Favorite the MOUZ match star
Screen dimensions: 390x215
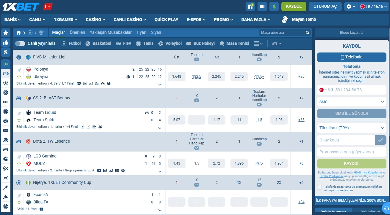[19, 164]
